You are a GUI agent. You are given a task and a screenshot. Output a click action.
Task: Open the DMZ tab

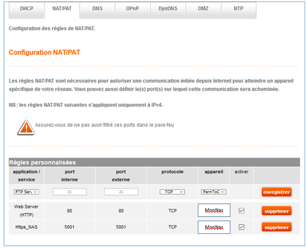coord(203,9)
